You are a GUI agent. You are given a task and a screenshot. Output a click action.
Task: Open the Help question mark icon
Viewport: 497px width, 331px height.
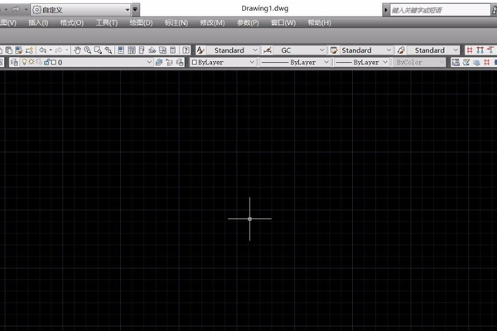186,50
